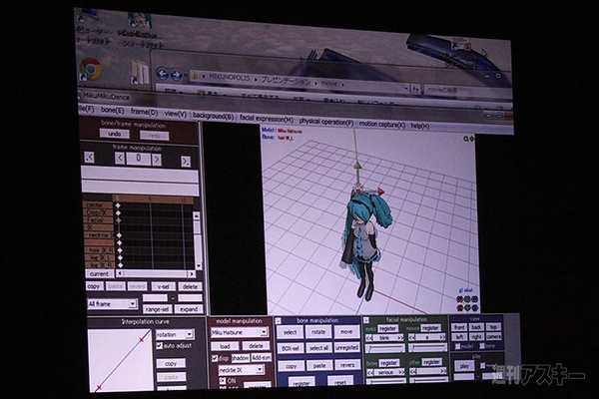This screenshot has height=399, width=599.
Task: Open the bone(E) menu
Action: (x=112, y=111)
